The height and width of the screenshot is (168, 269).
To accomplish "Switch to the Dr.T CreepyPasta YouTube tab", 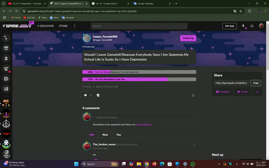I will (27, 3).
